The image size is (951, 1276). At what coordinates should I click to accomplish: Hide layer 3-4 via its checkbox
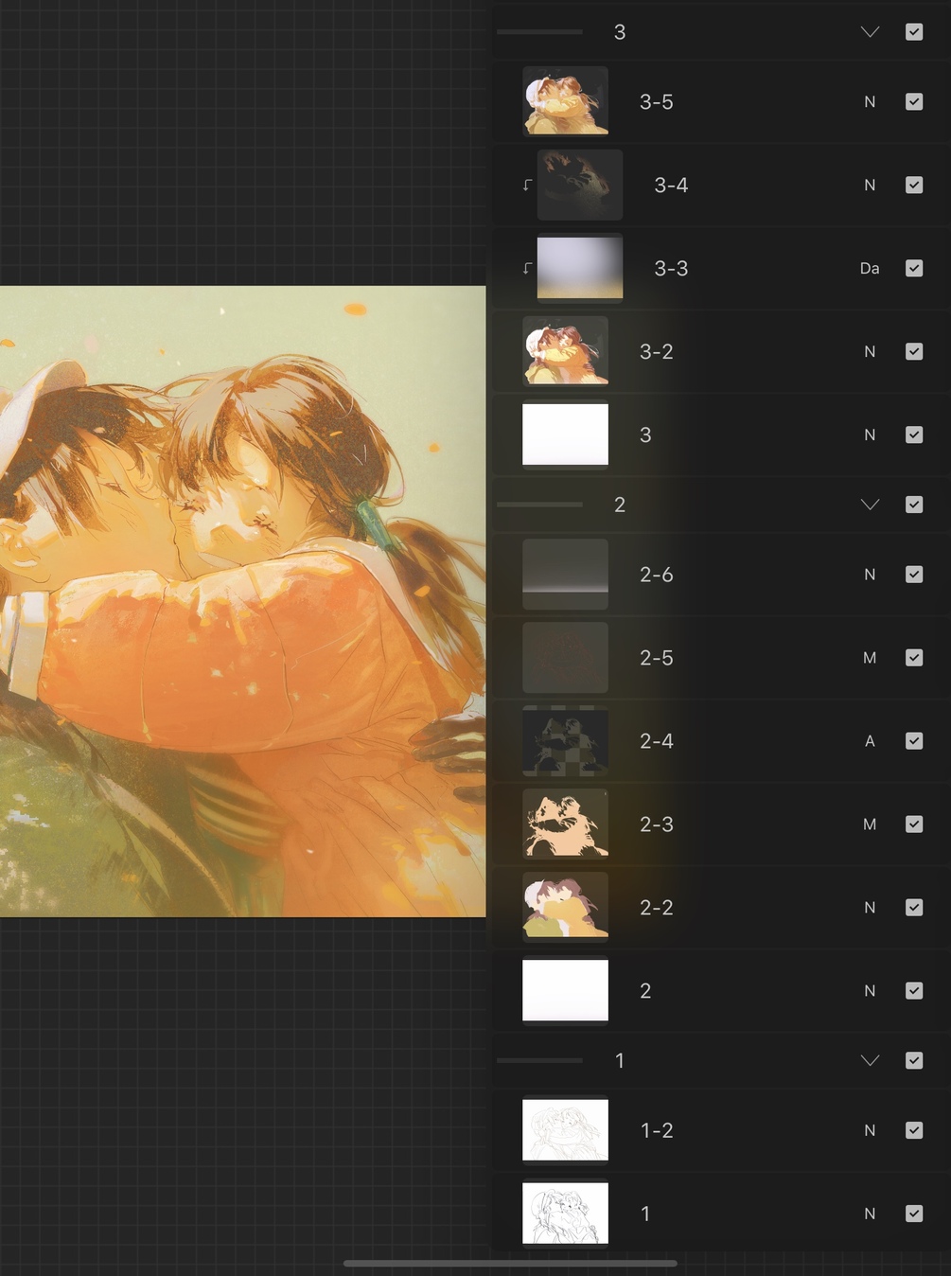914,185
